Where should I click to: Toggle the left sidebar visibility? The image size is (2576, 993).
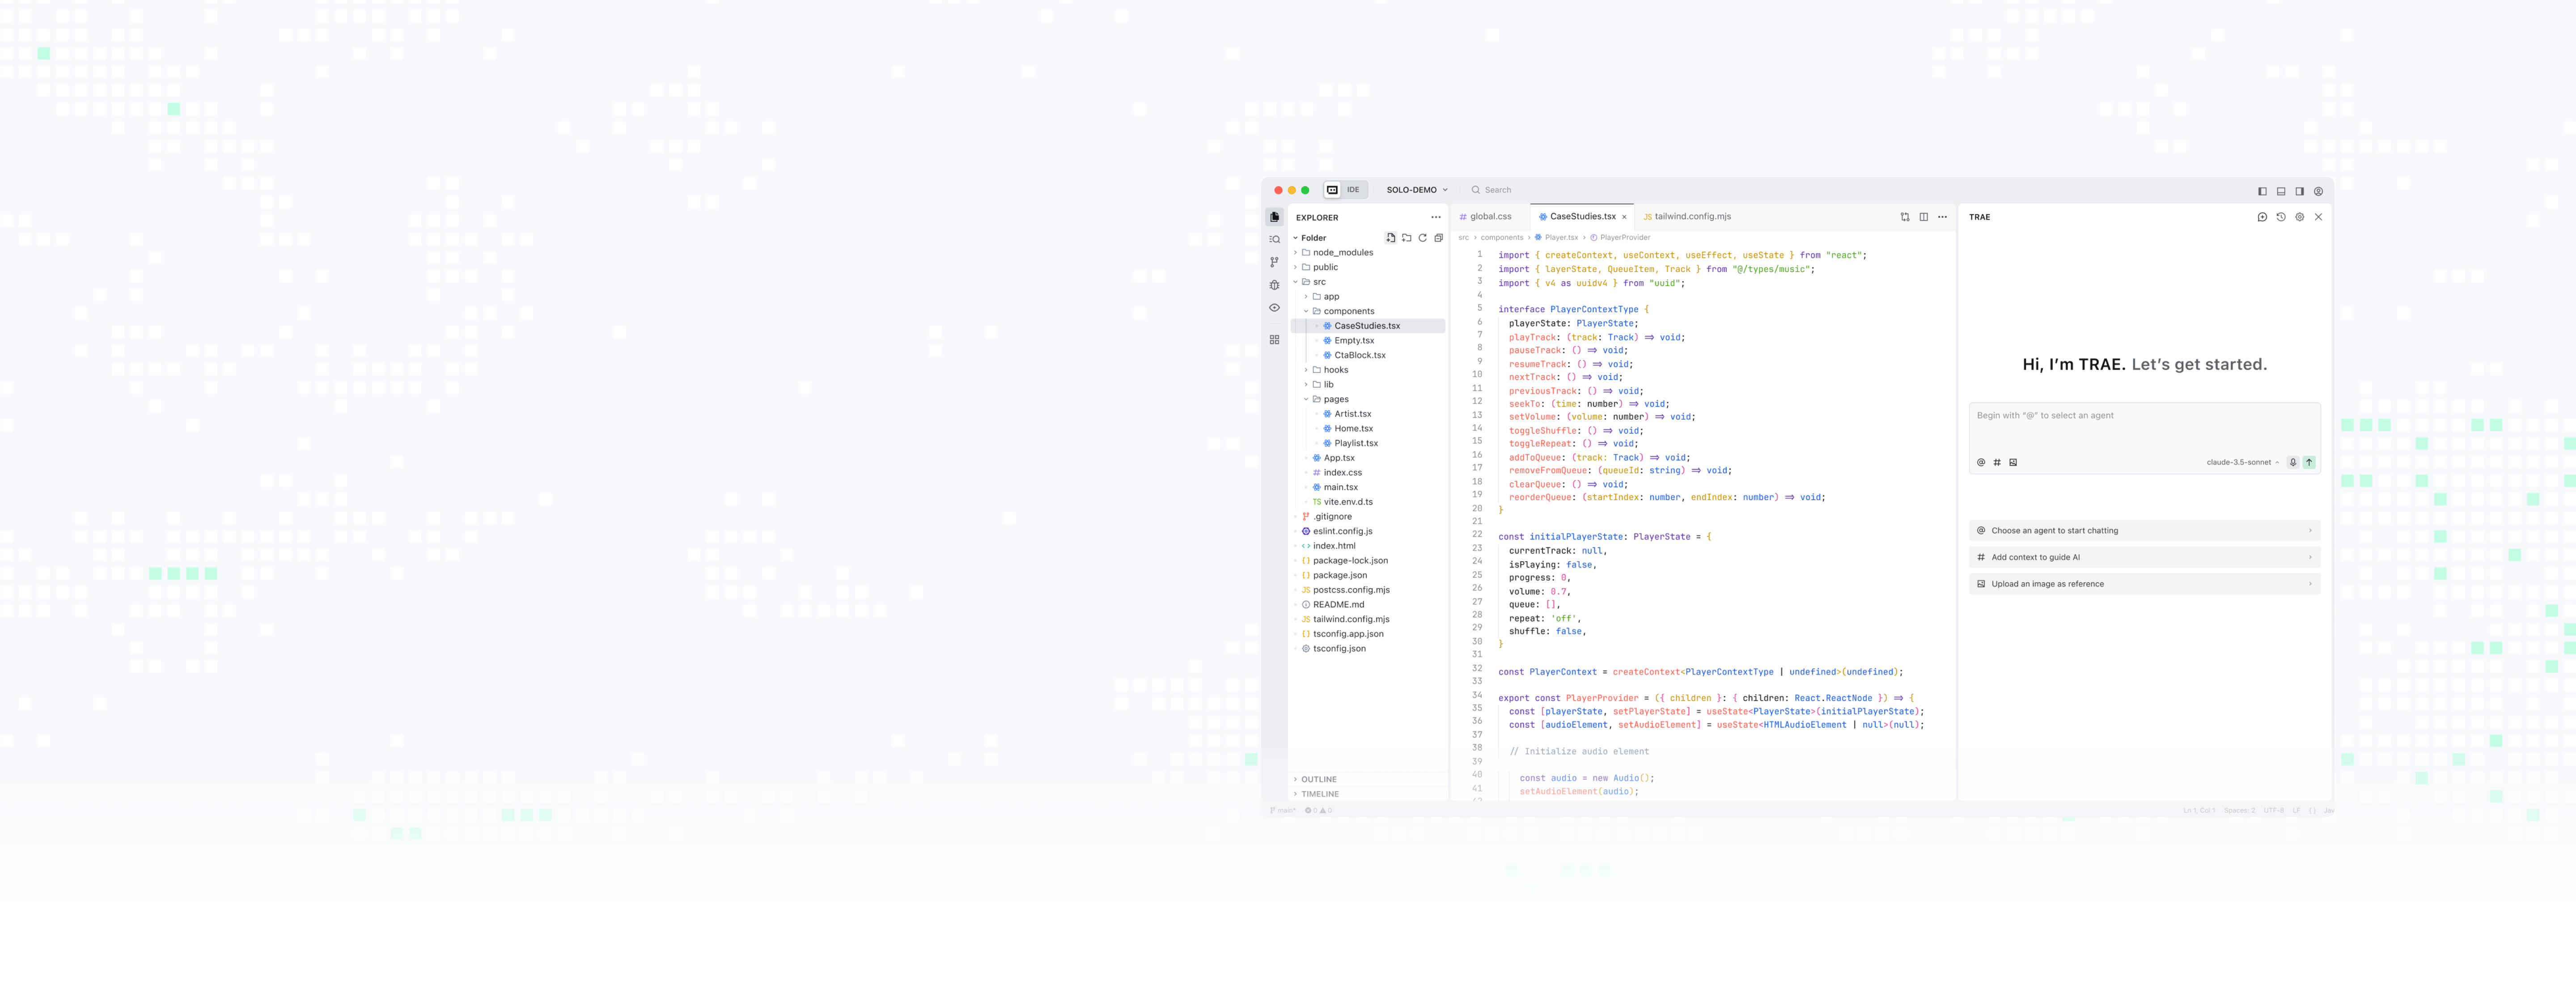click(x=2262, y=191)
